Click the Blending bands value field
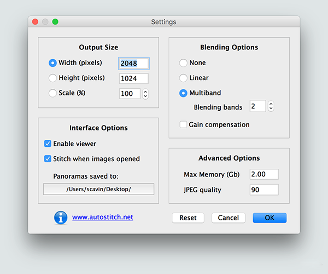The width and height of the screenshot is (328, 274). (257, 106)
